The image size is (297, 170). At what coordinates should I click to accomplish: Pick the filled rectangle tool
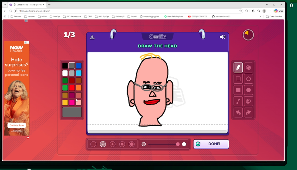[x=238, y=90]
